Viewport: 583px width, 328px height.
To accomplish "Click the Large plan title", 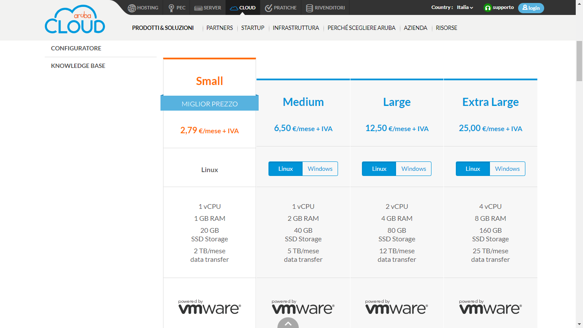I will [397, 102].
